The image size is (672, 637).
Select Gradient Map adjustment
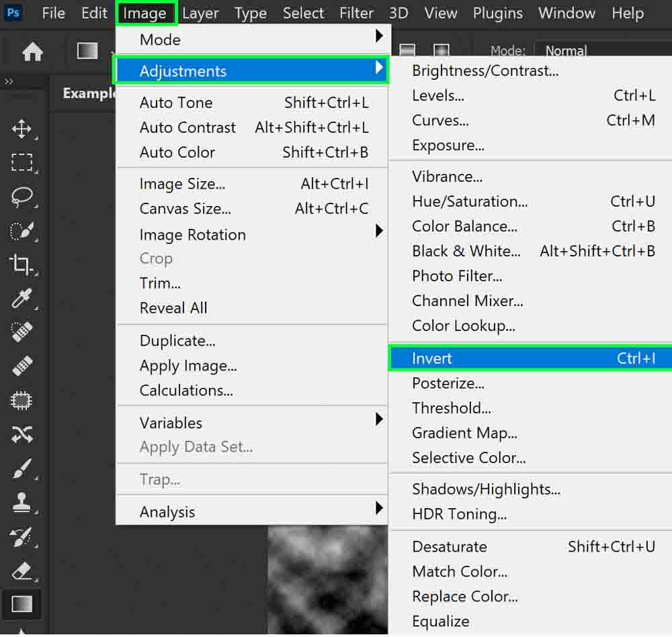[532, 433]
